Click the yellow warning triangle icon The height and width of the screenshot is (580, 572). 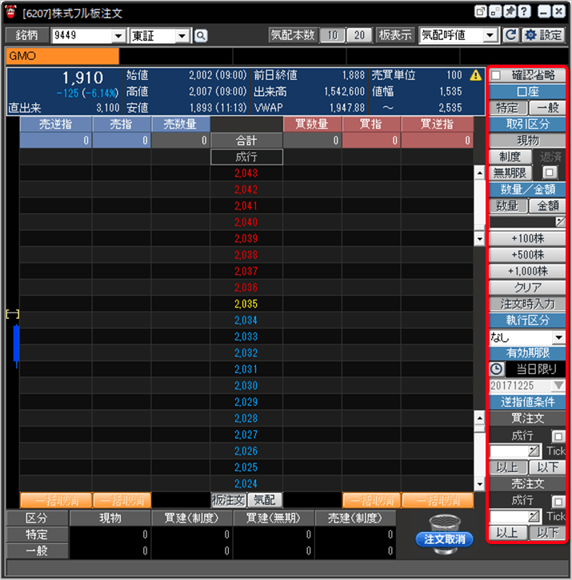pyautogui.click(x=476, y=76)
